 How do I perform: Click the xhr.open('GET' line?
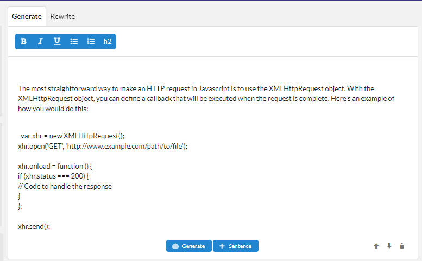pos(103,146)
